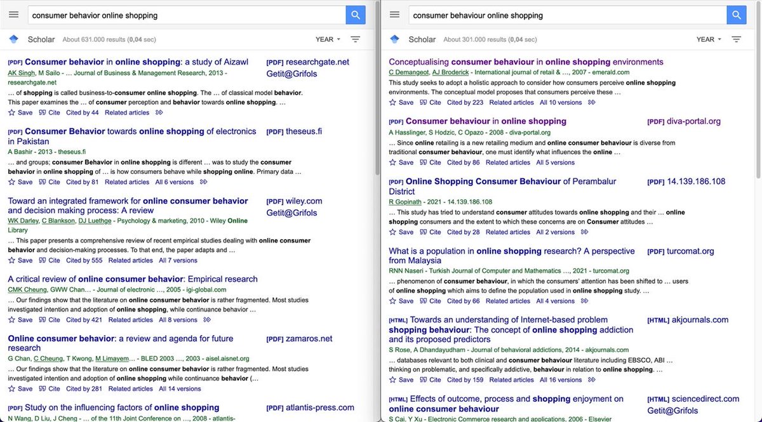Open author link 'AK Singh'
The height and width of the screenshot is (422, 762).
[x=22, y=72]
